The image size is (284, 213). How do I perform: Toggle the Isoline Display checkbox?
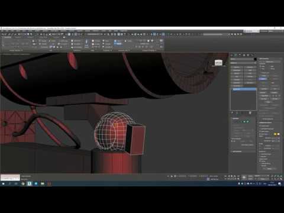point(260,131)
